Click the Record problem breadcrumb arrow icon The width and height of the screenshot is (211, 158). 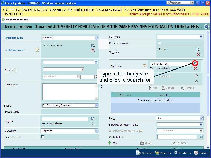(x=3, y=20)
